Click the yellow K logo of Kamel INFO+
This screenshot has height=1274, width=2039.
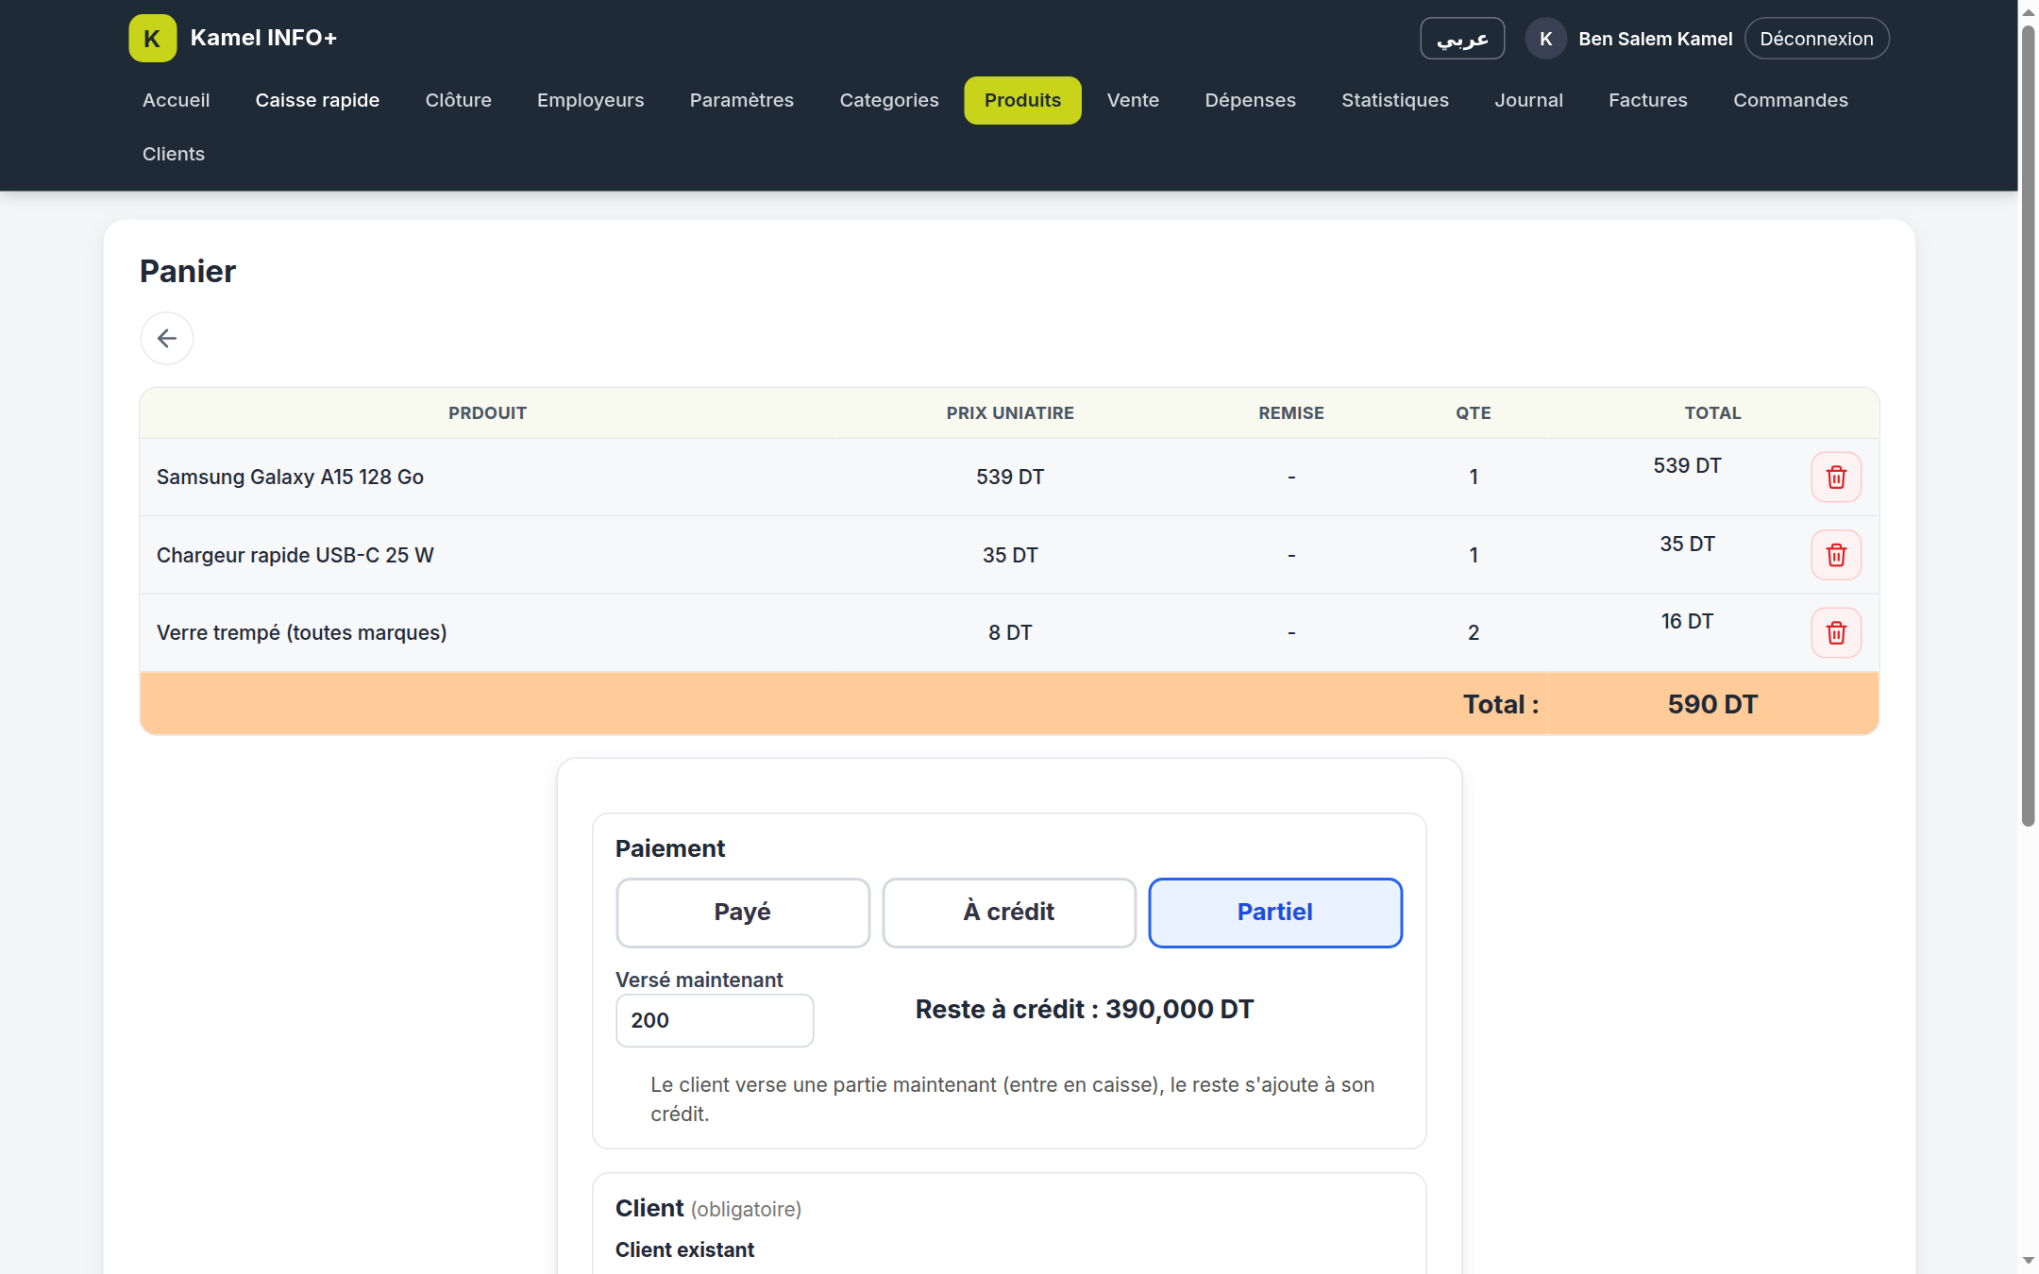tap(152, 38)
